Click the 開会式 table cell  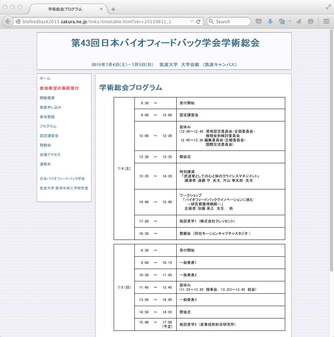click(231, 157)
